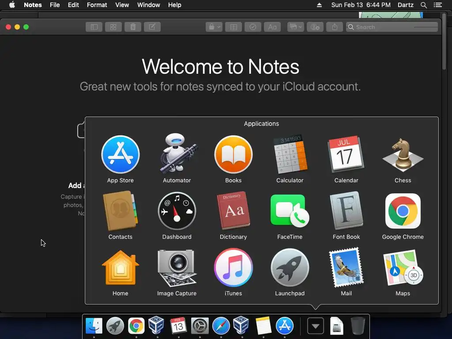The height and width of the screenshot is (339, 452).
Task: Open the media attachments dropdown
Action: click(x=295, y=27)
